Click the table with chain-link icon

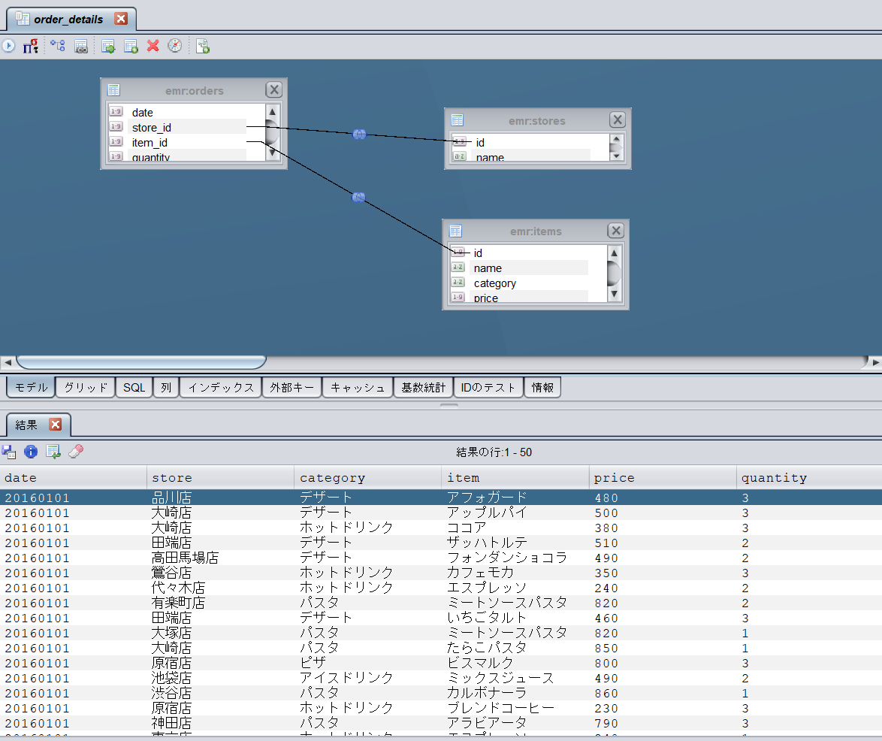(81, 46)
